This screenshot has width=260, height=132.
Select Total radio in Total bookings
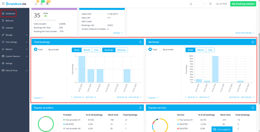click(35, 49)
